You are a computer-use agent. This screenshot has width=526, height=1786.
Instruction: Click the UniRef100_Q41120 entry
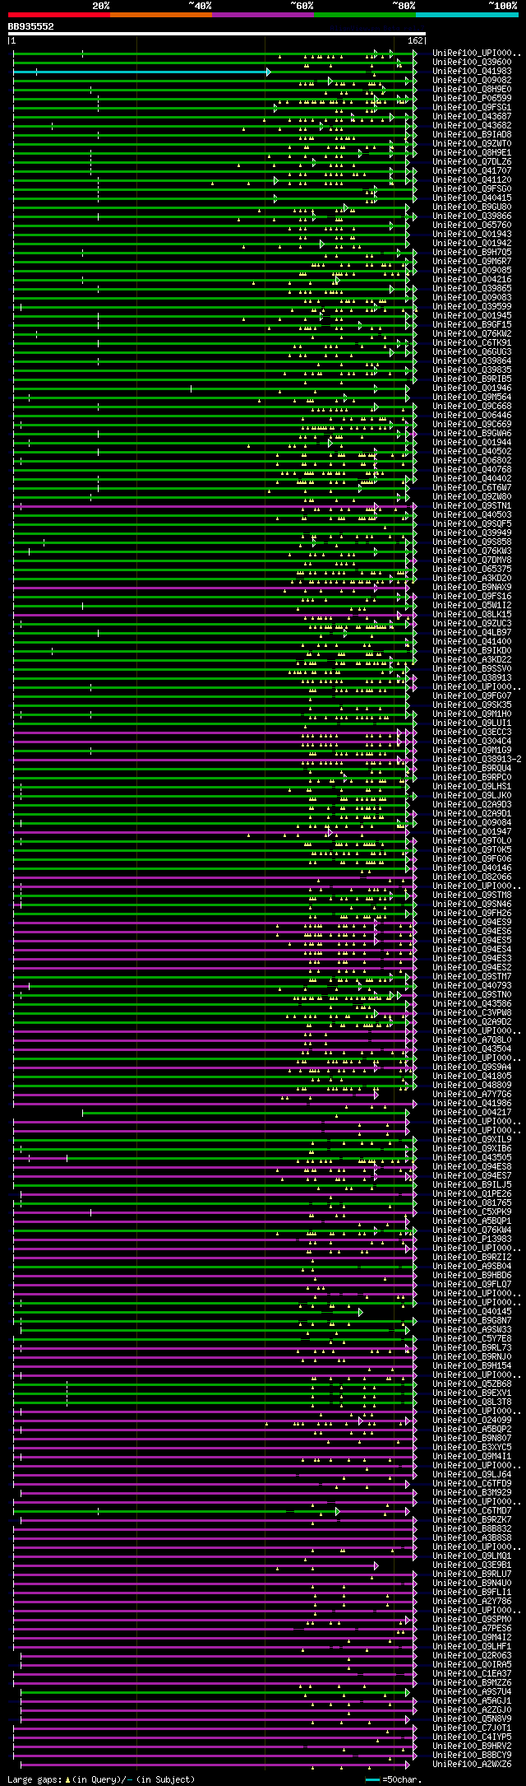[x=472, y=180]
